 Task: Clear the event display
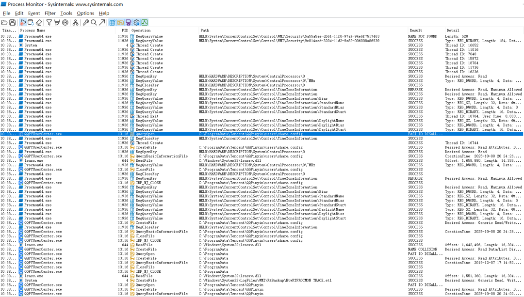(39, 22)
